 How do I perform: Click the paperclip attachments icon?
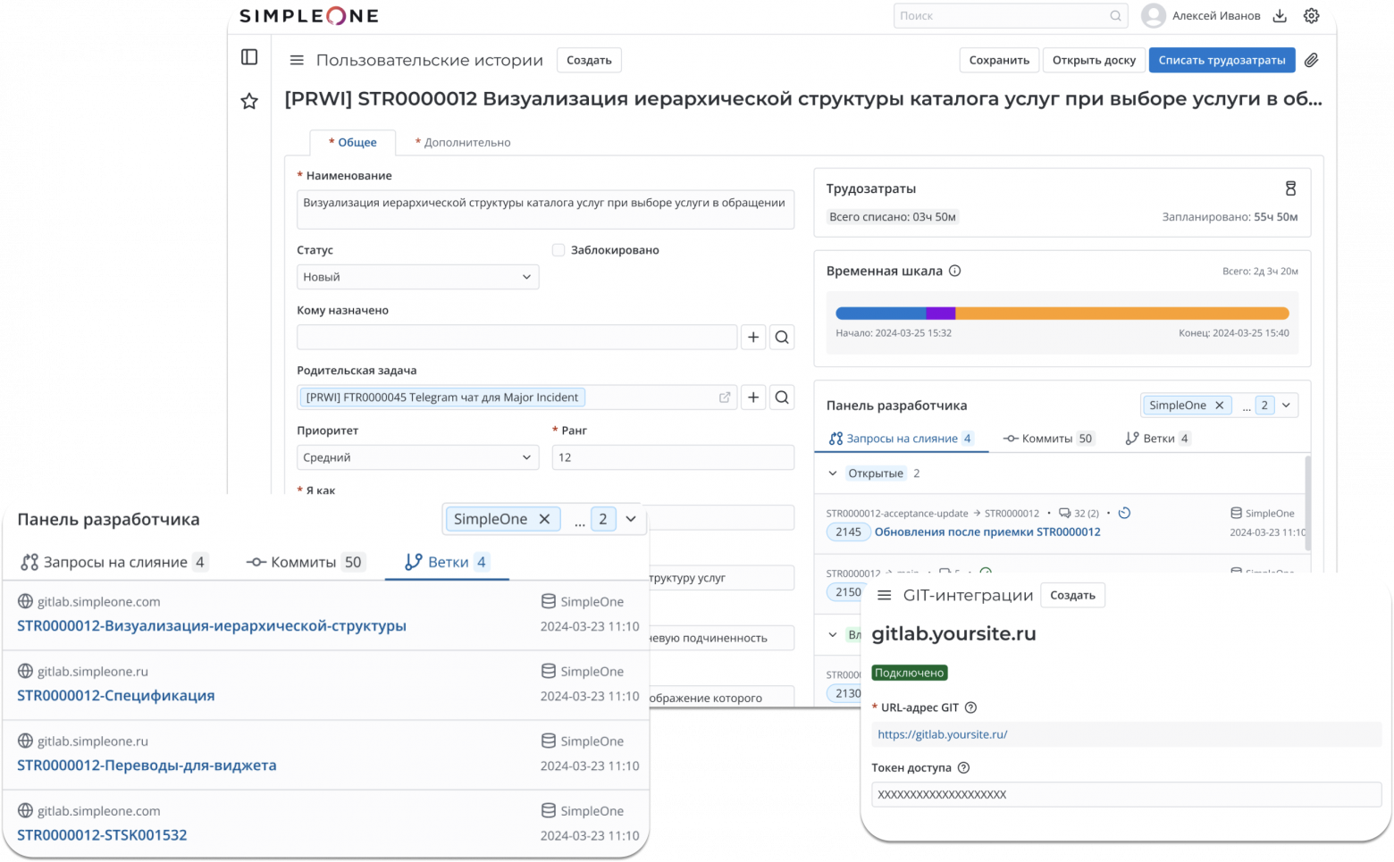1311,60
